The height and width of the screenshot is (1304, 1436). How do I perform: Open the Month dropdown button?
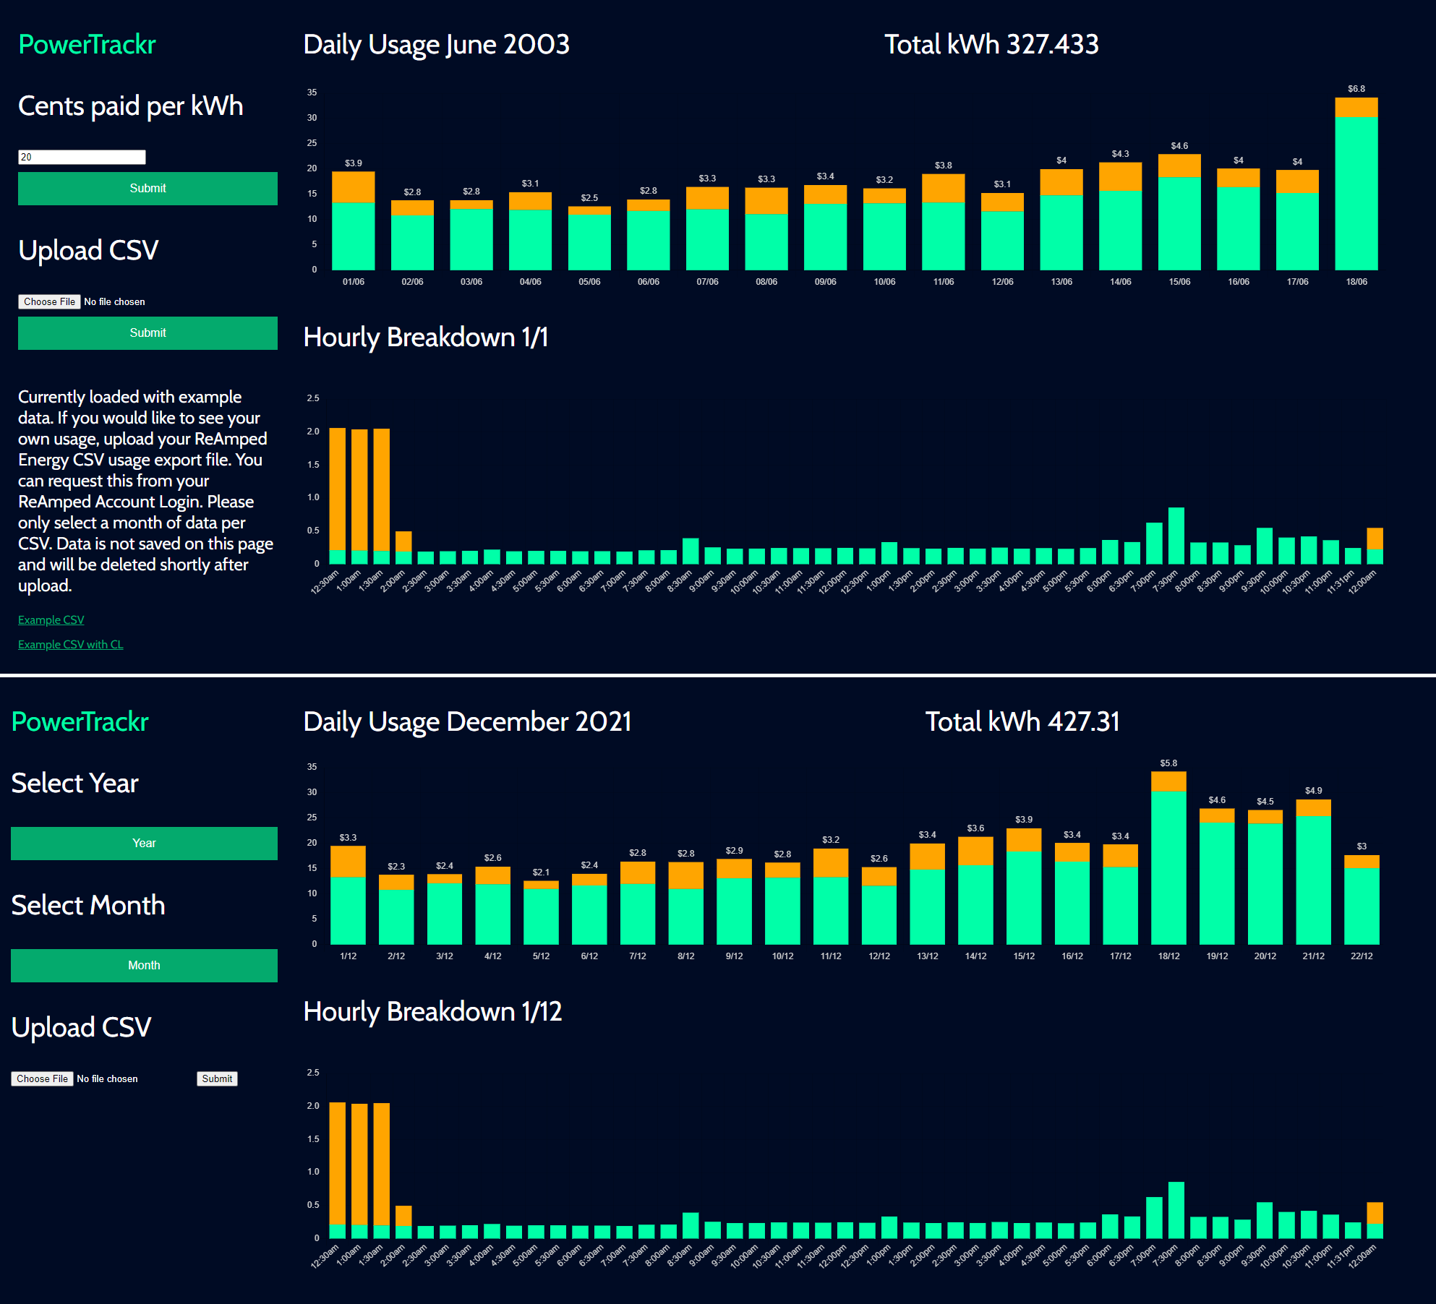pos(144,966)
